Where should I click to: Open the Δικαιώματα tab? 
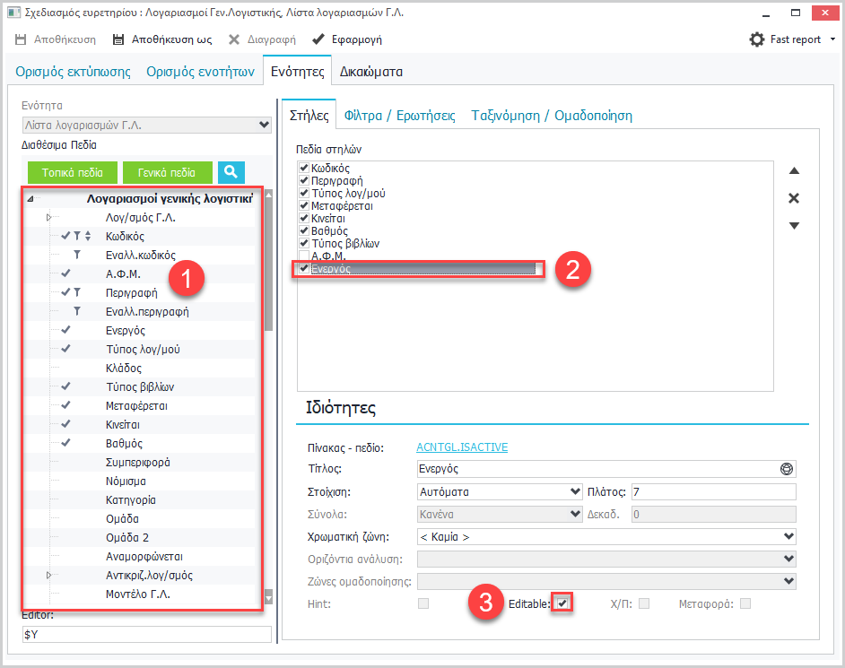[370, 72]
